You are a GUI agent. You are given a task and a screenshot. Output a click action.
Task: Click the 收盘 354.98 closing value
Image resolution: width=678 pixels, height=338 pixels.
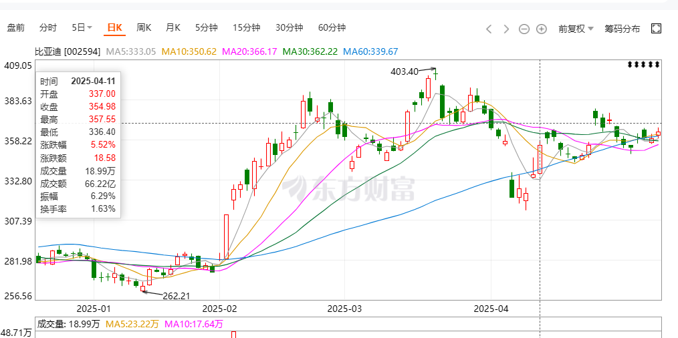[103, 107]
